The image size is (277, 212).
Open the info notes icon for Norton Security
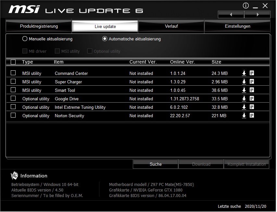click(x=252, y=116)
